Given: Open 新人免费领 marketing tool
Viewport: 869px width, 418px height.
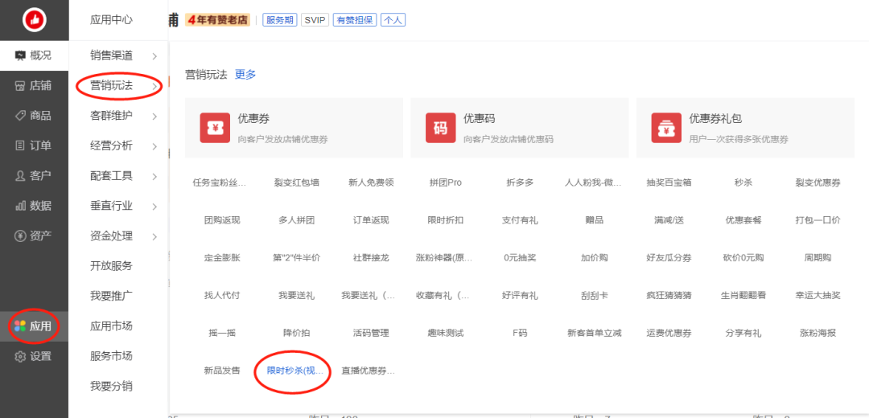Looking at the screenshot, I should [x=371, y=182].
